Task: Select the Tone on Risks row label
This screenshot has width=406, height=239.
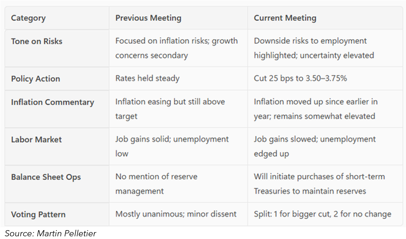Action: tap(36, 41)
